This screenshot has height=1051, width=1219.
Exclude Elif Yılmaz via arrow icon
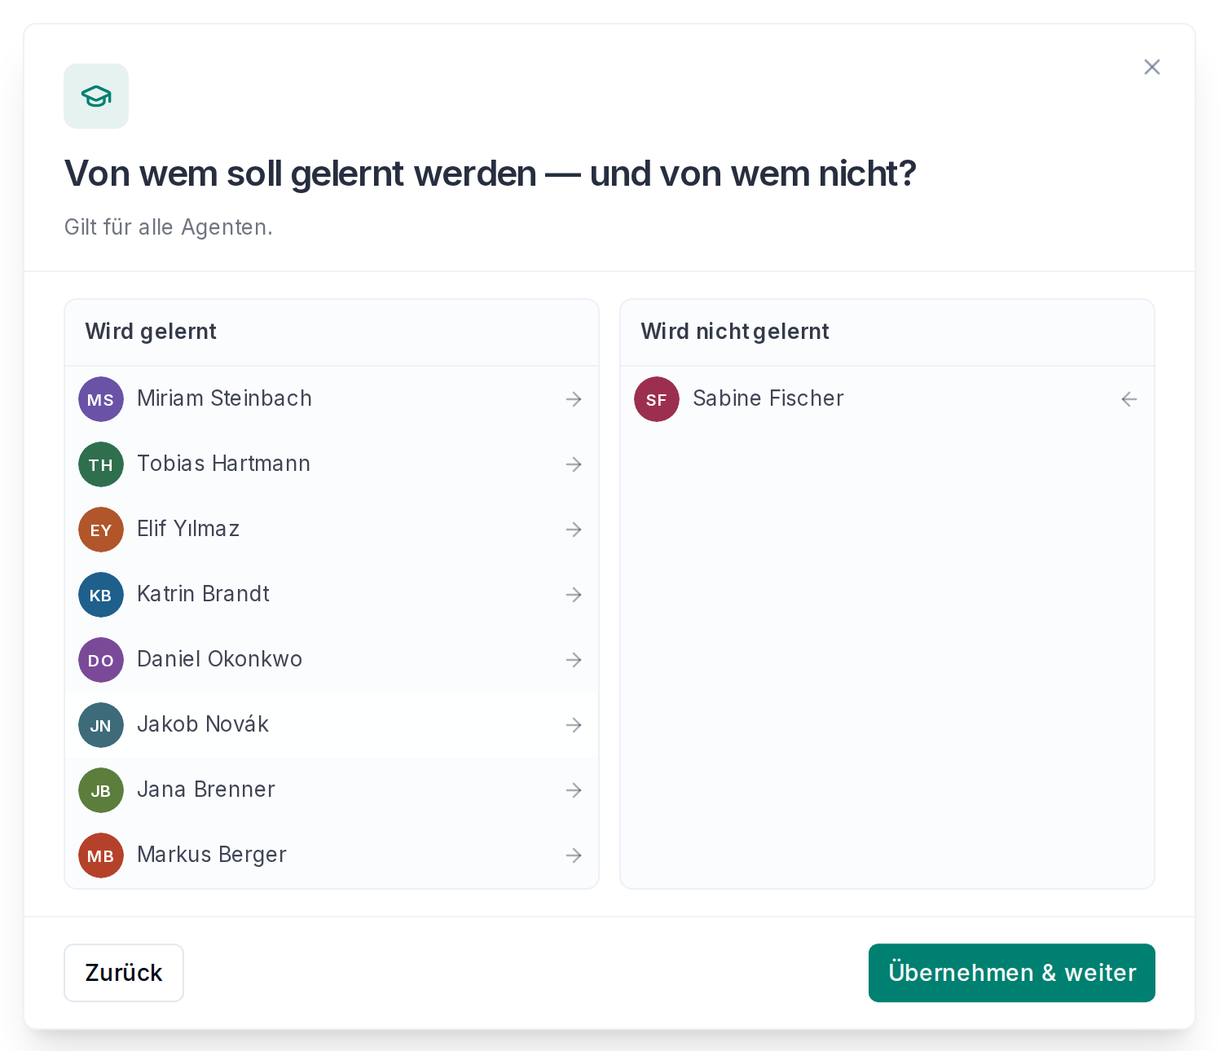click(x=574, y=530)
